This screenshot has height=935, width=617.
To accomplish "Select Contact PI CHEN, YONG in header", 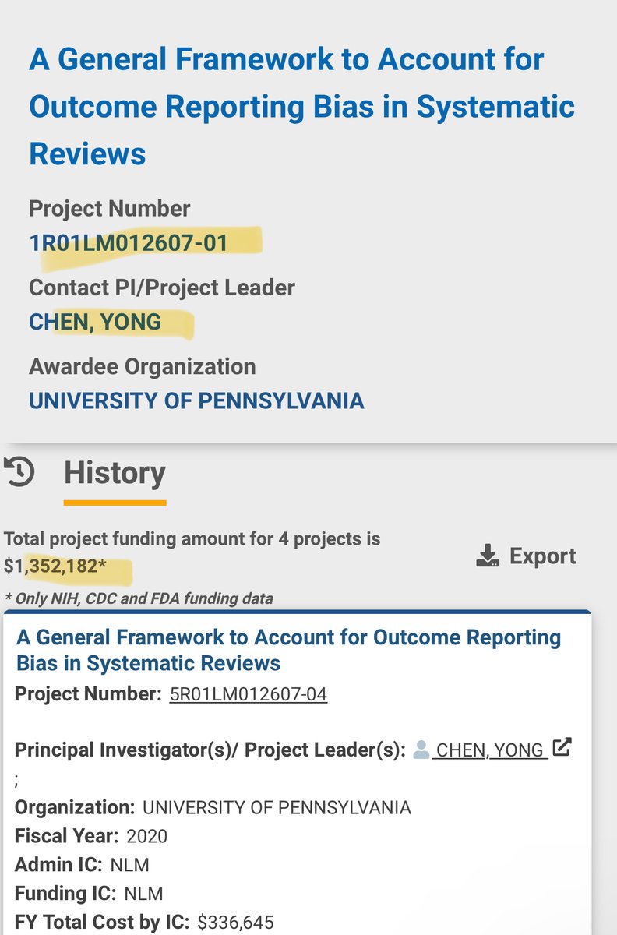I will click(95, 322).
